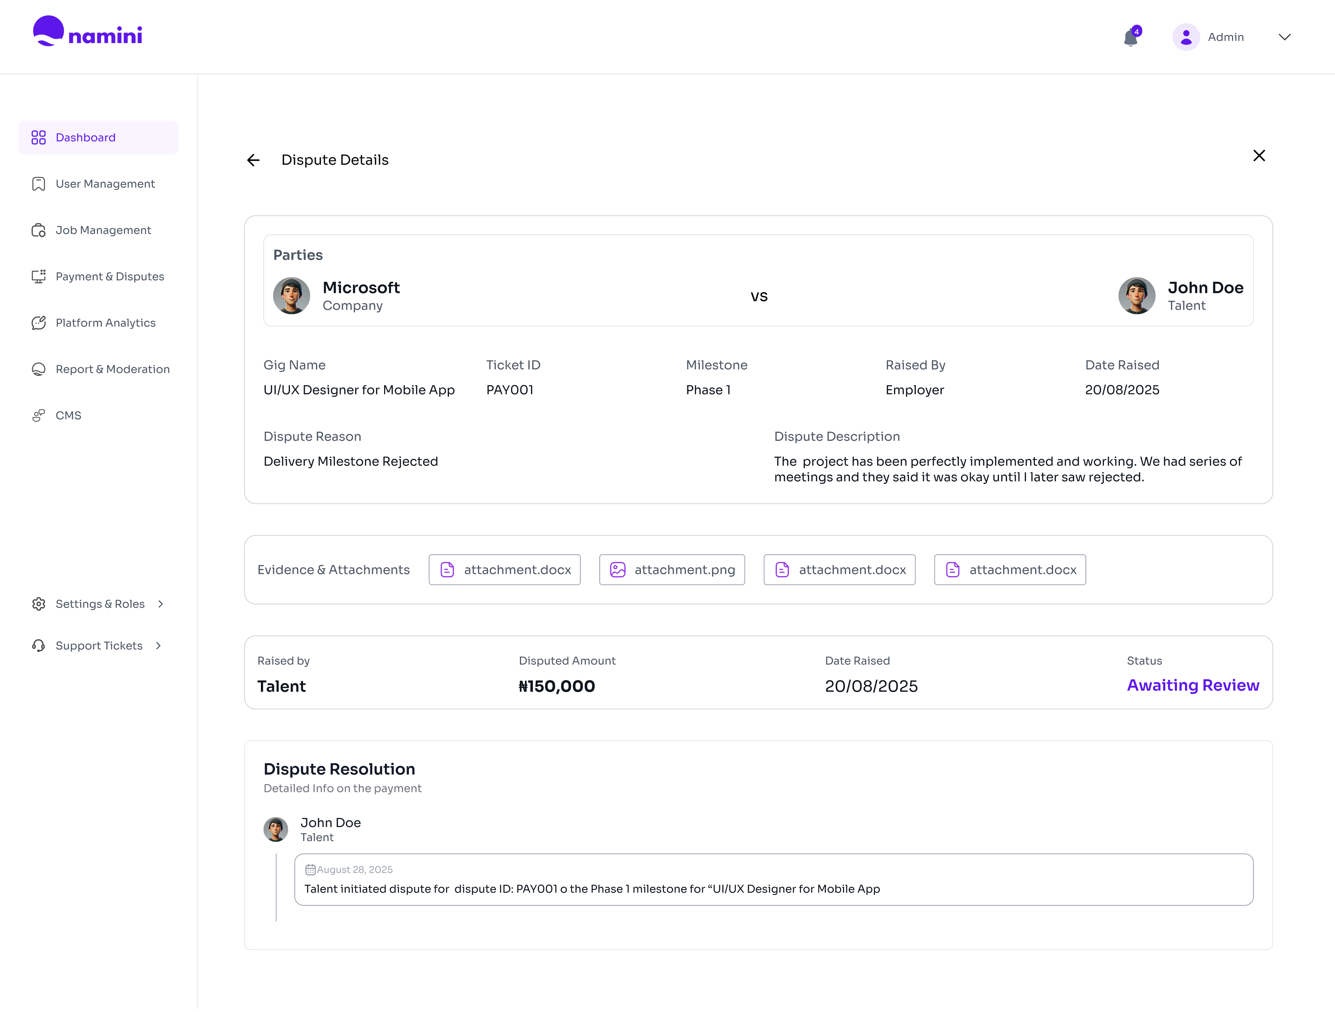Expand the Settings & Roles submenu
1335x1012 pixels.
[161, 604]
